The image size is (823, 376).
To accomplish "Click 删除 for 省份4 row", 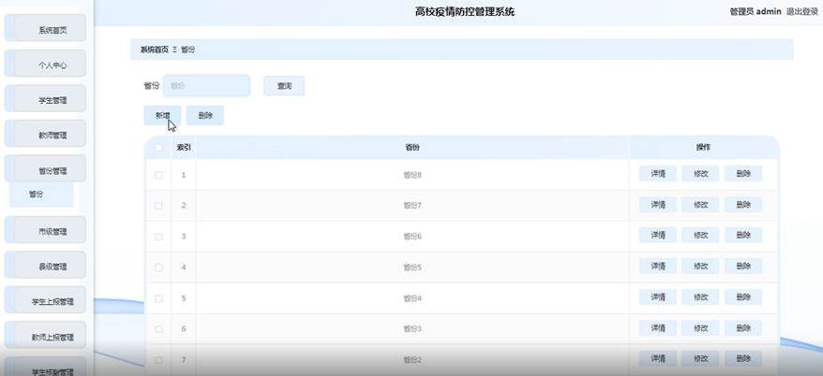I will (x=743, y=296).
